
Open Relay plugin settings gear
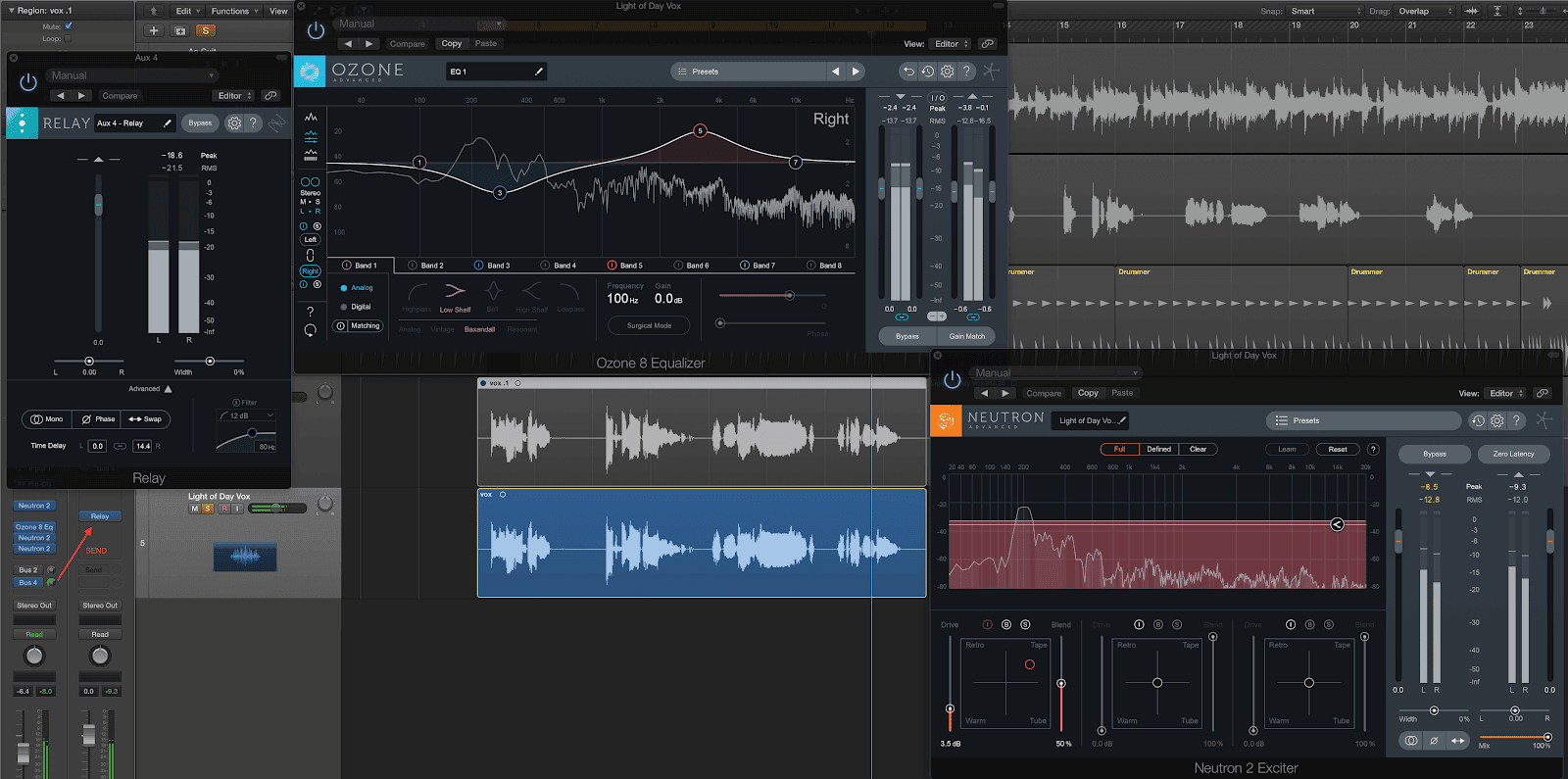pyautogui.click(x=234, y=123)
